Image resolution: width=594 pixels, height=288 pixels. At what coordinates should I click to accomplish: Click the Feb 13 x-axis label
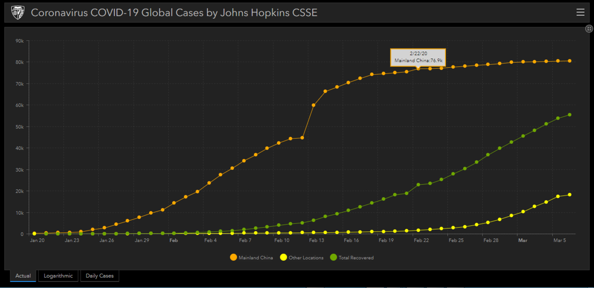[x=316, y=241]
